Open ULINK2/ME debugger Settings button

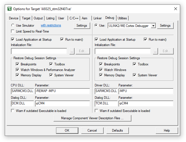(165, 26)
